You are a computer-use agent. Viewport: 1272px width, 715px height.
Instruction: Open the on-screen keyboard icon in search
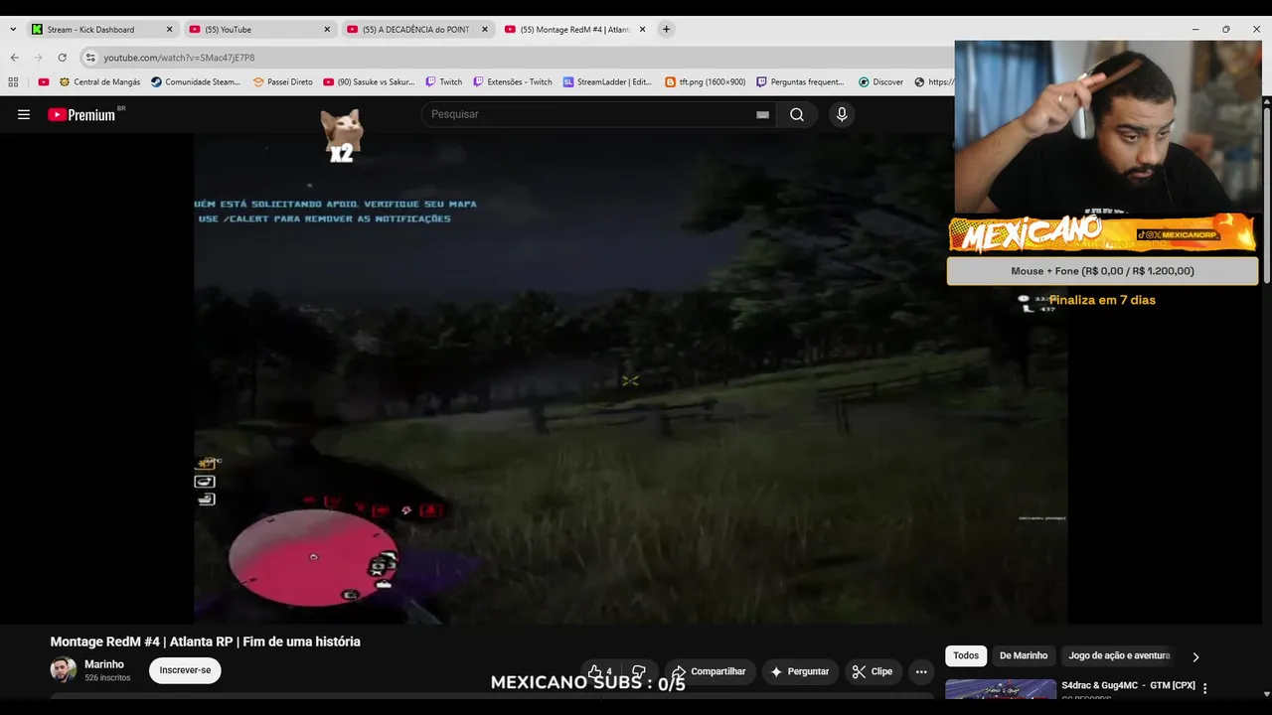pos(762,115)
